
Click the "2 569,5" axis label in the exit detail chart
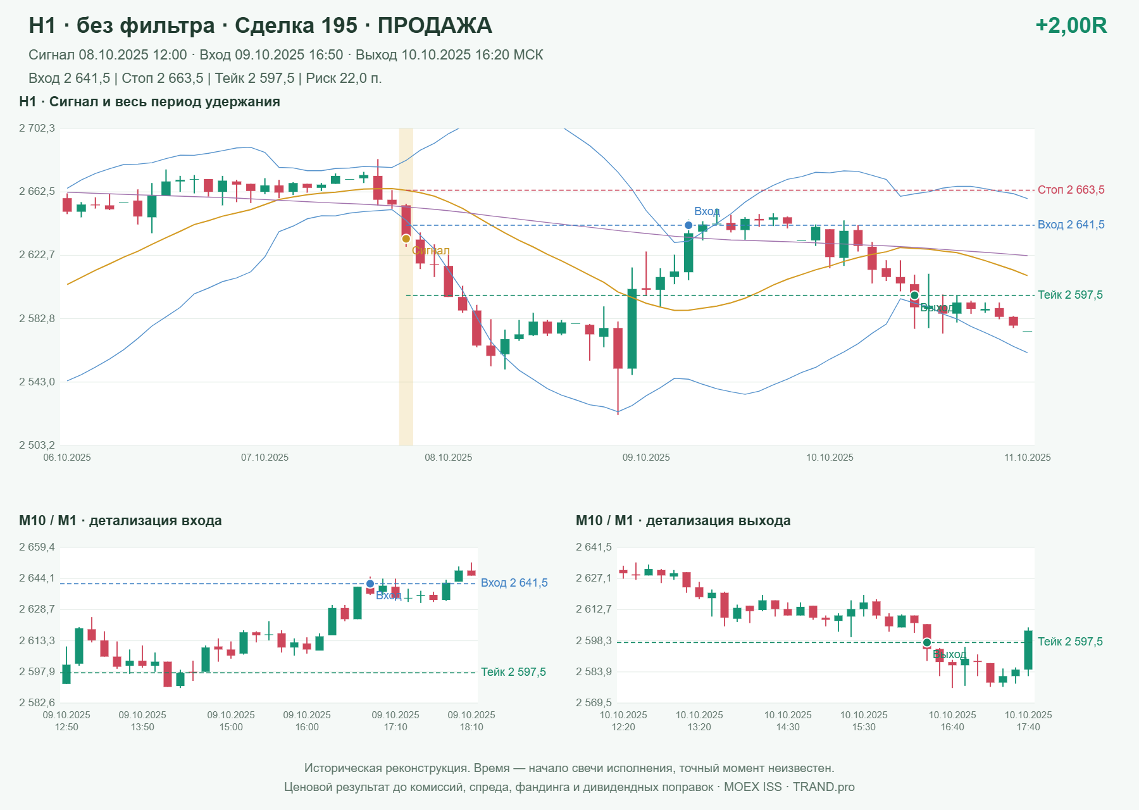tap(594, 702)
